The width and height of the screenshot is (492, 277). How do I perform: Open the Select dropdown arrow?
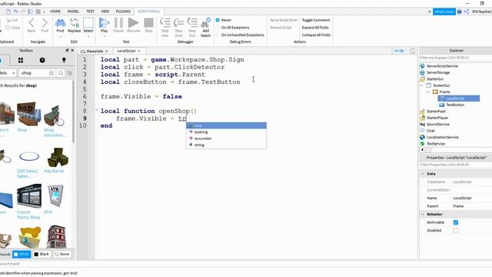[88, 36]
